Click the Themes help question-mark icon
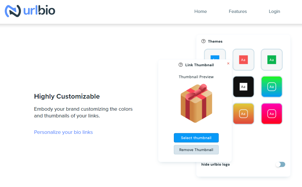The width and height of the screenshot is (302, 187). (203, 41)
